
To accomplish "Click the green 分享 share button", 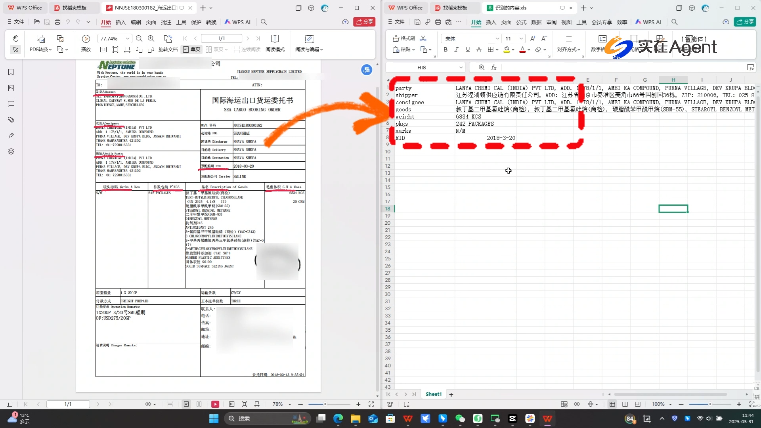I will tap(745, 22).
